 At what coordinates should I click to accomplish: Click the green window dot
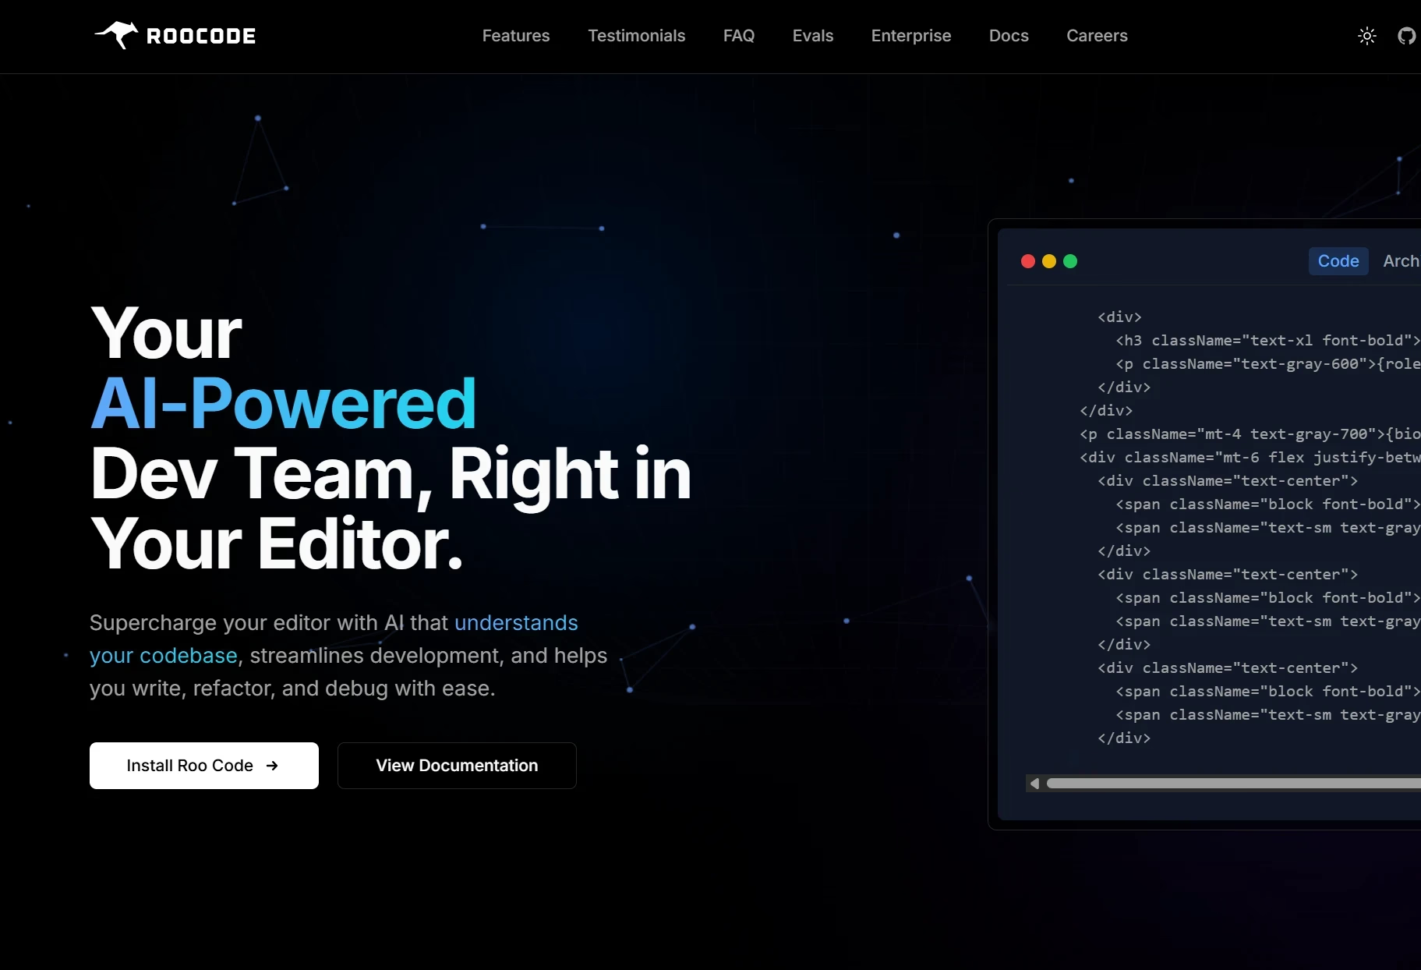tap(1070, 261)
